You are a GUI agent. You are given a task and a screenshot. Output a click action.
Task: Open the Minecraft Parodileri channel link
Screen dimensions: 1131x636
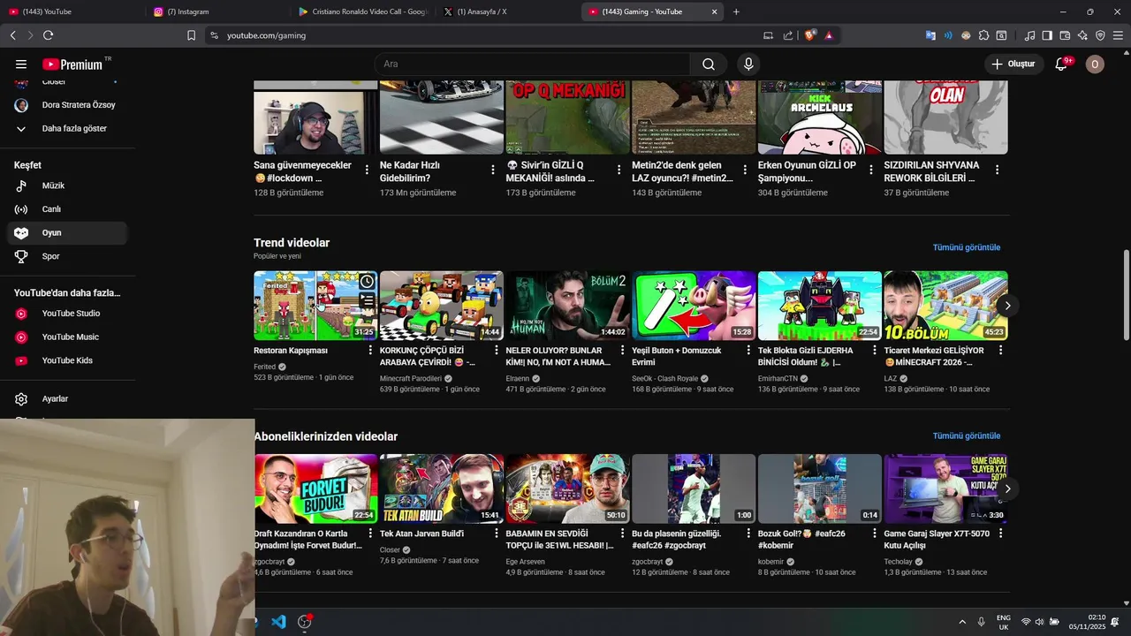[x=411, y=378]
